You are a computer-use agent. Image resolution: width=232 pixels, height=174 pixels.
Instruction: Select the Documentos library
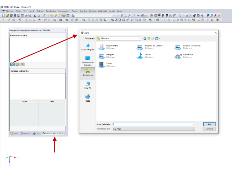coord(108,47)
